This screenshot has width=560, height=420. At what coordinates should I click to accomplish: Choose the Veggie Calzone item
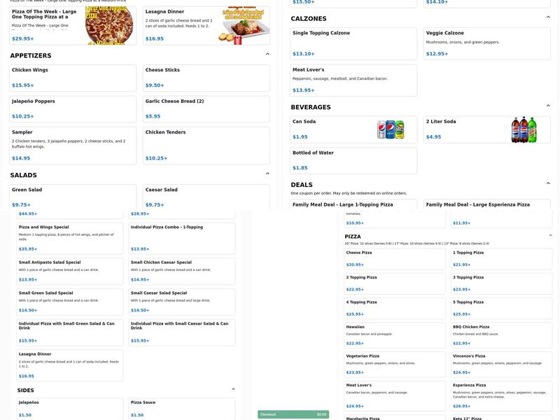pyautogui.click(x=486, y=42)
